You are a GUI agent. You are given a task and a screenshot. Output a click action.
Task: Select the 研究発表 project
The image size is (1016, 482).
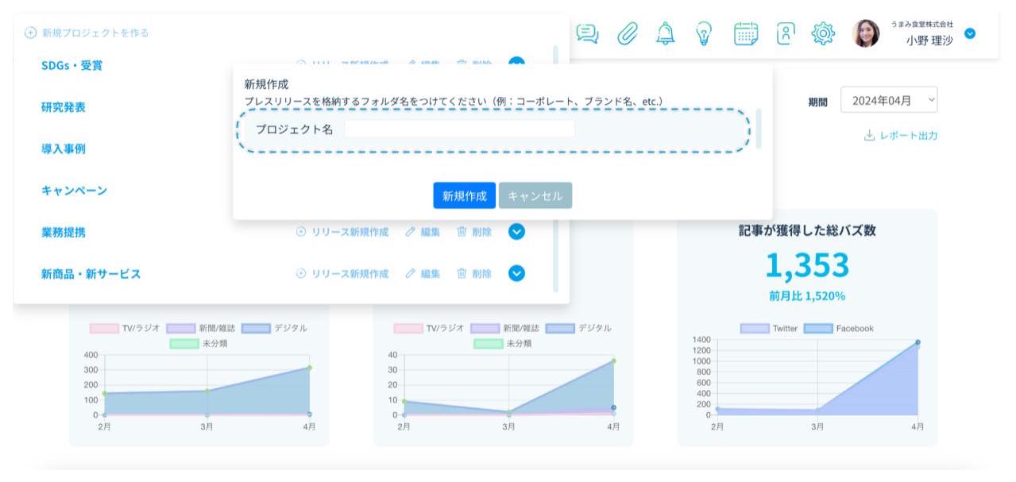[64, 107]
